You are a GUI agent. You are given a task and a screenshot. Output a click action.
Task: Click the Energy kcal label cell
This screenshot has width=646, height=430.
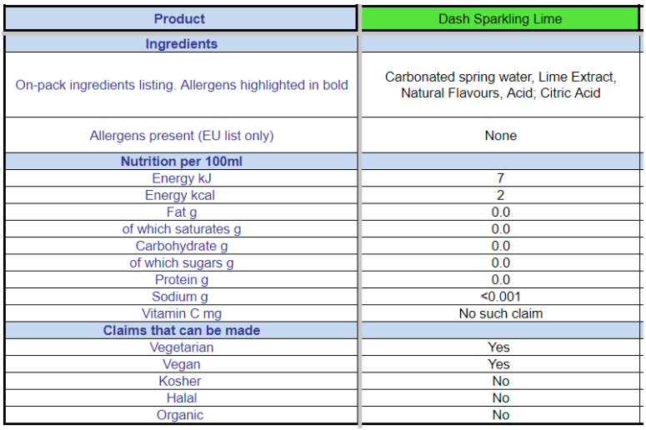181,195
